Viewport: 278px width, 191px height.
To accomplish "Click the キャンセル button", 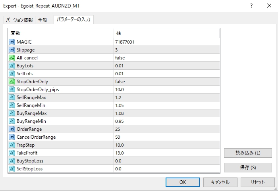I will pos(220,182).
